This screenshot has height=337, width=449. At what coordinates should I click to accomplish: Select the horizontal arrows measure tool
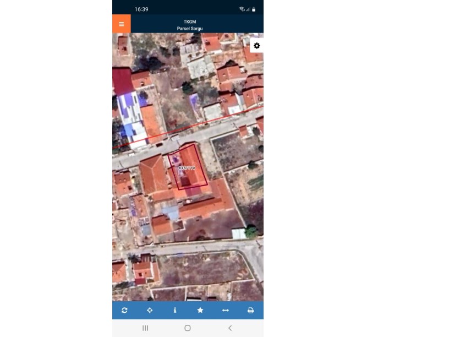pos(226,311)
